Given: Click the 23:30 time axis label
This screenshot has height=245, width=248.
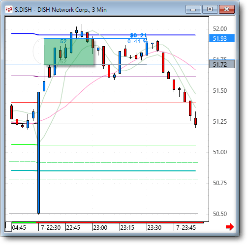Looking at the screenshot, I should [155, 227].
